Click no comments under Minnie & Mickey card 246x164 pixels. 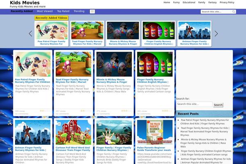tap(103, 114)
